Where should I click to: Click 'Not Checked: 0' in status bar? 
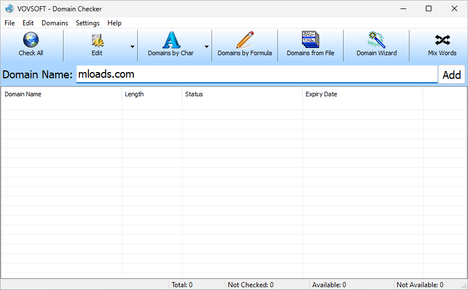251,285
